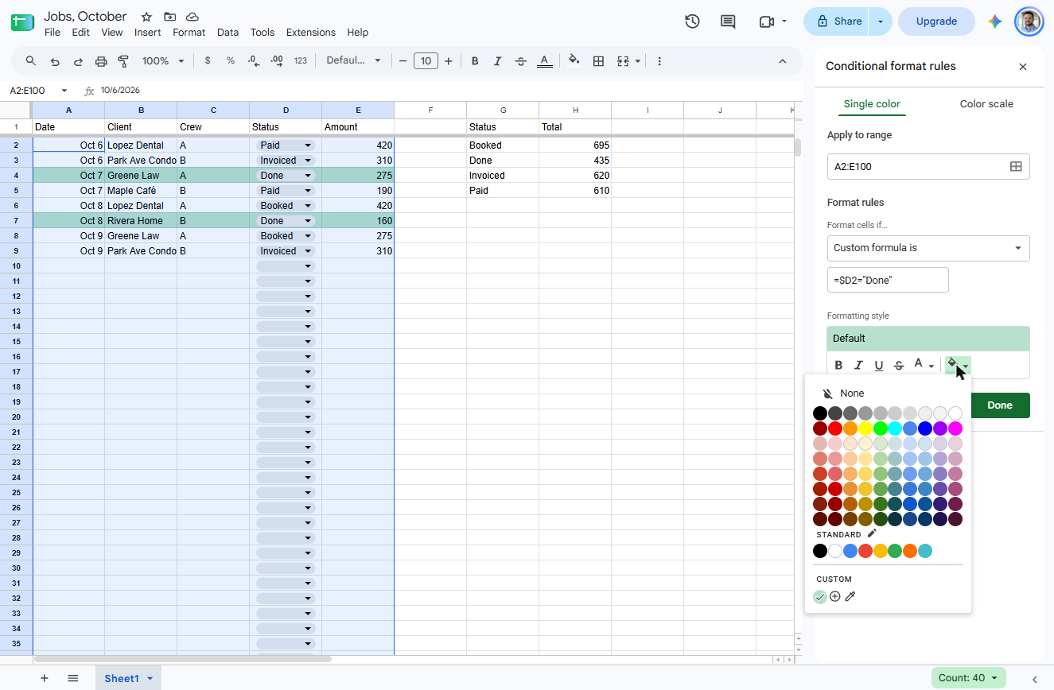Undo the last action in toolbar
Image resolution: width=1054 pixels, height=690 pixels.
click(55, 61)
